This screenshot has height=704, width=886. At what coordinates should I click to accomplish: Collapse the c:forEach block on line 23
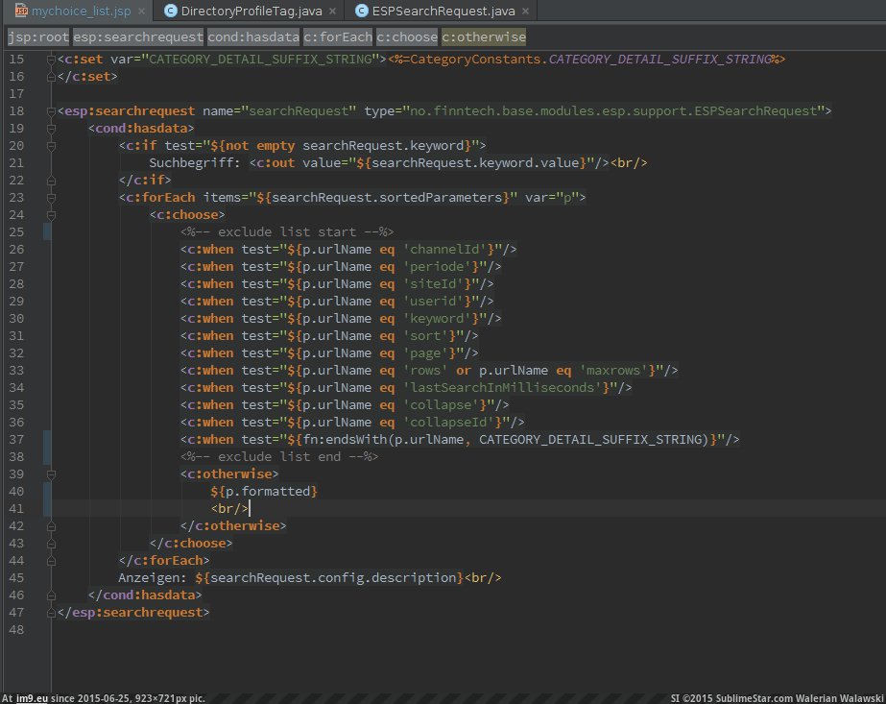coord(51,198)
